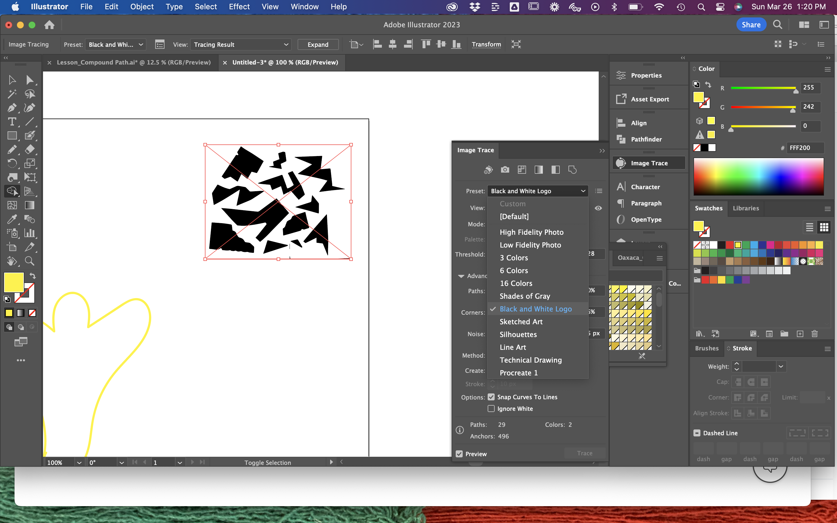Select the Zoom tool in toolbar
Viewport: 837px width, 523px height.
tap(29, 261)
